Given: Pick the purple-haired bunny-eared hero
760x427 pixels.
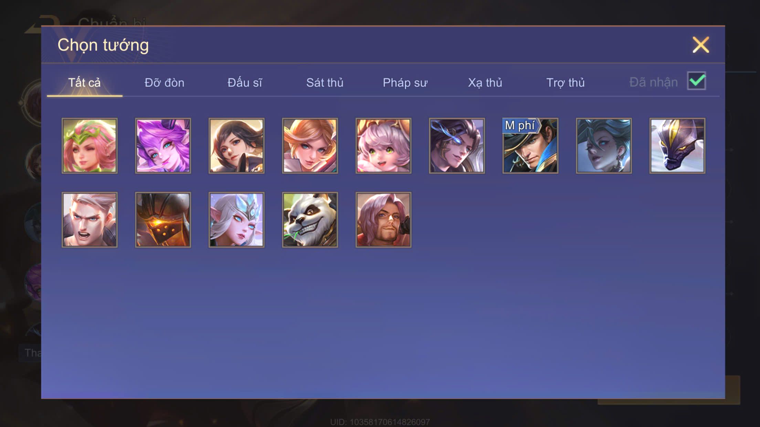Looking at the screenshot, I should tap(163, 146).
